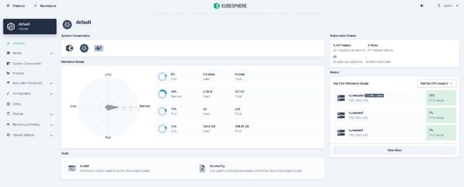Click the default Cluster selector card
The width and height of the screenshot is (464, 187).
tap(30, 27)
